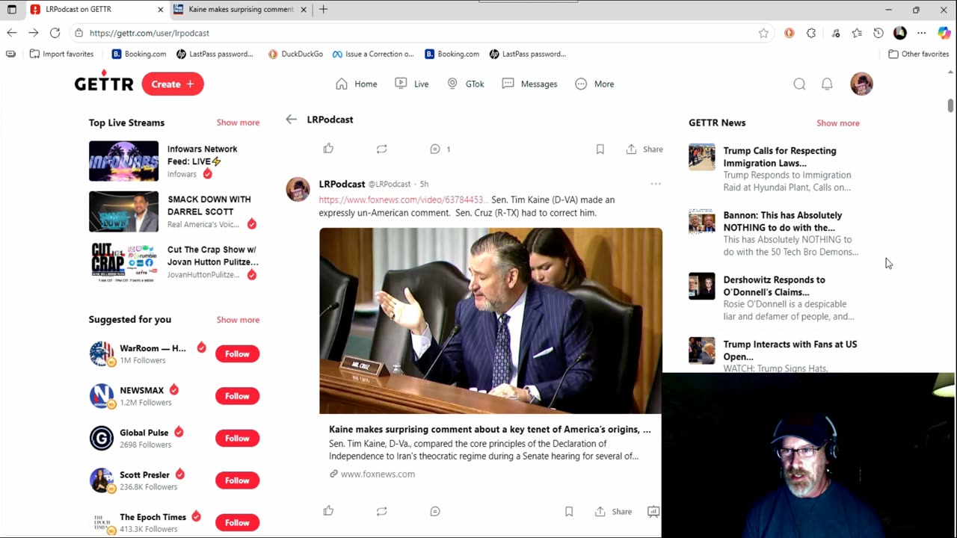957x538 pixels.
Task: Open the three-dot menu on the Kaine post
Action: pos(656,184)
